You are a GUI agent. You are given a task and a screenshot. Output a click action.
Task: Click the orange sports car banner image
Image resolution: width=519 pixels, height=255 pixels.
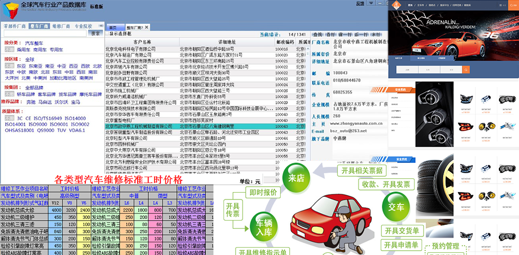453,36
